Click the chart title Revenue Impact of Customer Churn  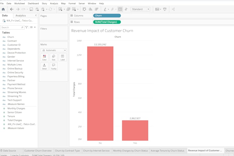[x=102, y=31]
